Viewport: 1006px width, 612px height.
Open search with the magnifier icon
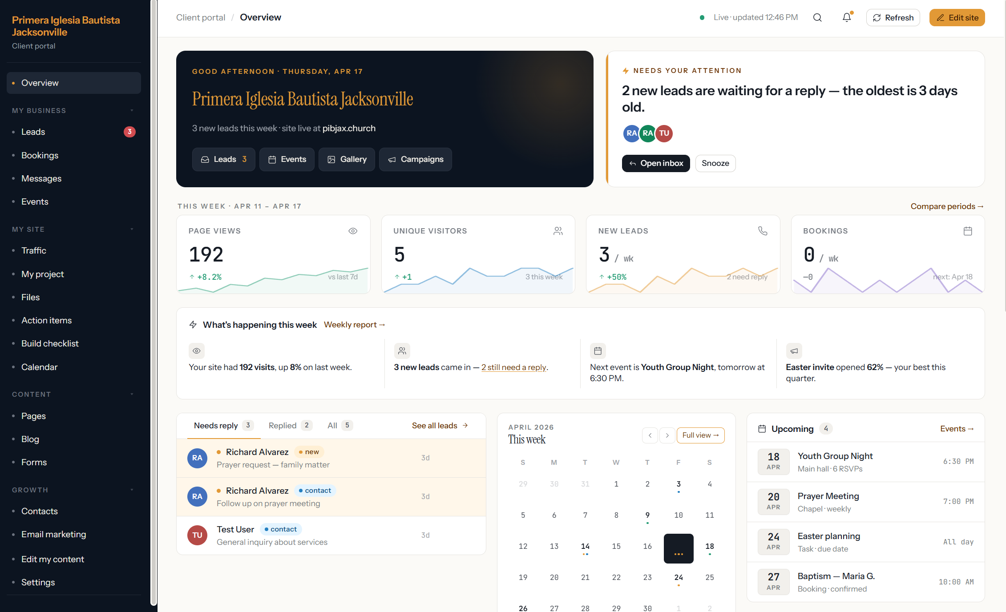817,17
